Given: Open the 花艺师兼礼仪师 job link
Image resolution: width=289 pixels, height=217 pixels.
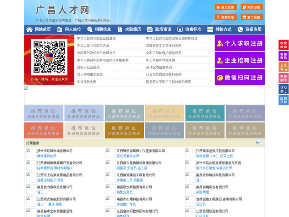Looking at the screenshot, I should point(128,156).
